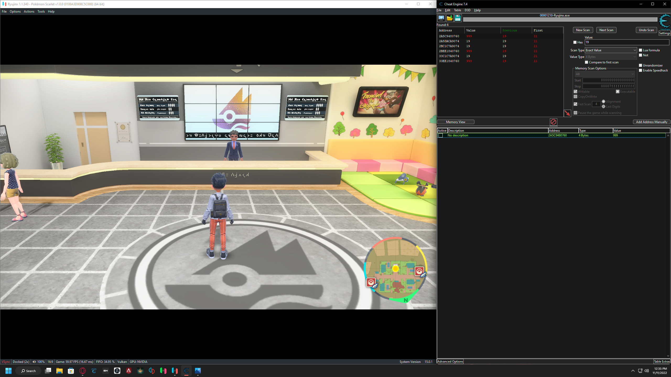Viewport: 671px width, 377px height.
Task: Click the network icon in system tray
Action: [640, 371]
